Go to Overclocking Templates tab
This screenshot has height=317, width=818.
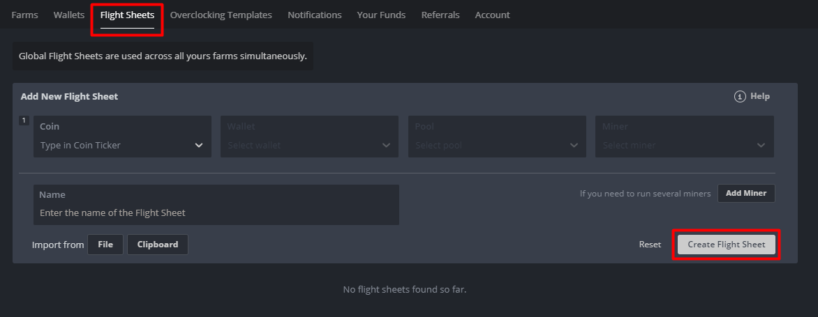click(221, 15)
